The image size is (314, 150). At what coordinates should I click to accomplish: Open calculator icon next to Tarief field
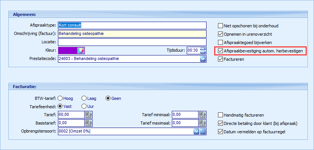(x=88, y=115)
